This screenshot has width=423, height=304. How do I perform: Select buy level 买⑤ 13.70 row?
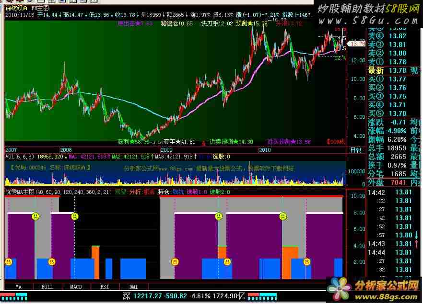(x=388, y=113)
